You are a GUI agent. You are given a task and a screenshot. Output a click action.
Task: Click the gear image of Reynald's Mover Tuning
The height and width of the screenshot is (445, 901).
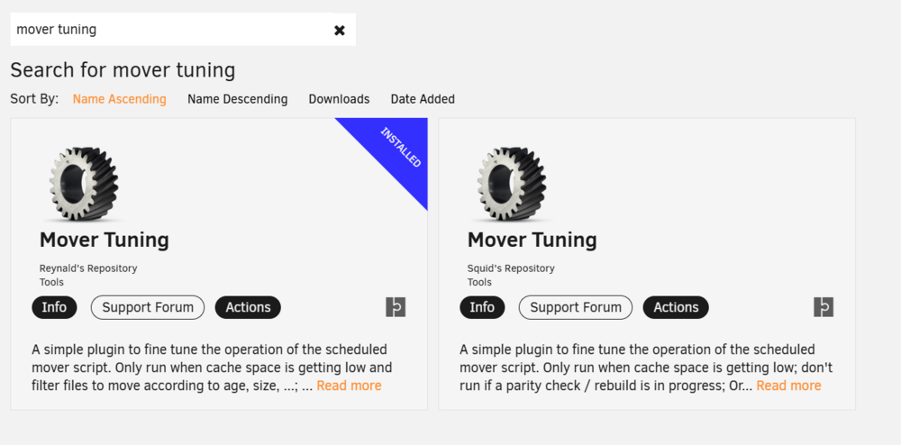[x=84, y=184]
